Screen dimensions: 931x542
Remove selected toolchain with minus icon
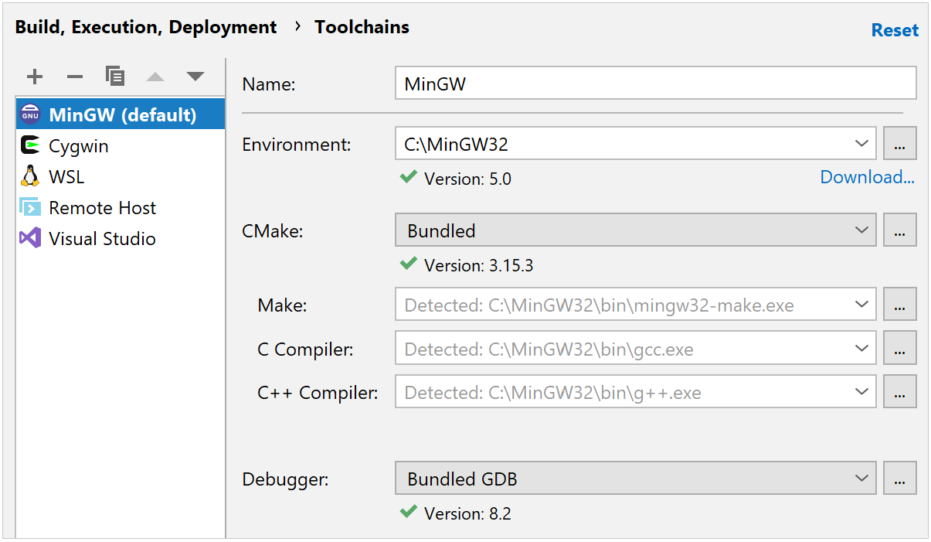tap(75, 77)
